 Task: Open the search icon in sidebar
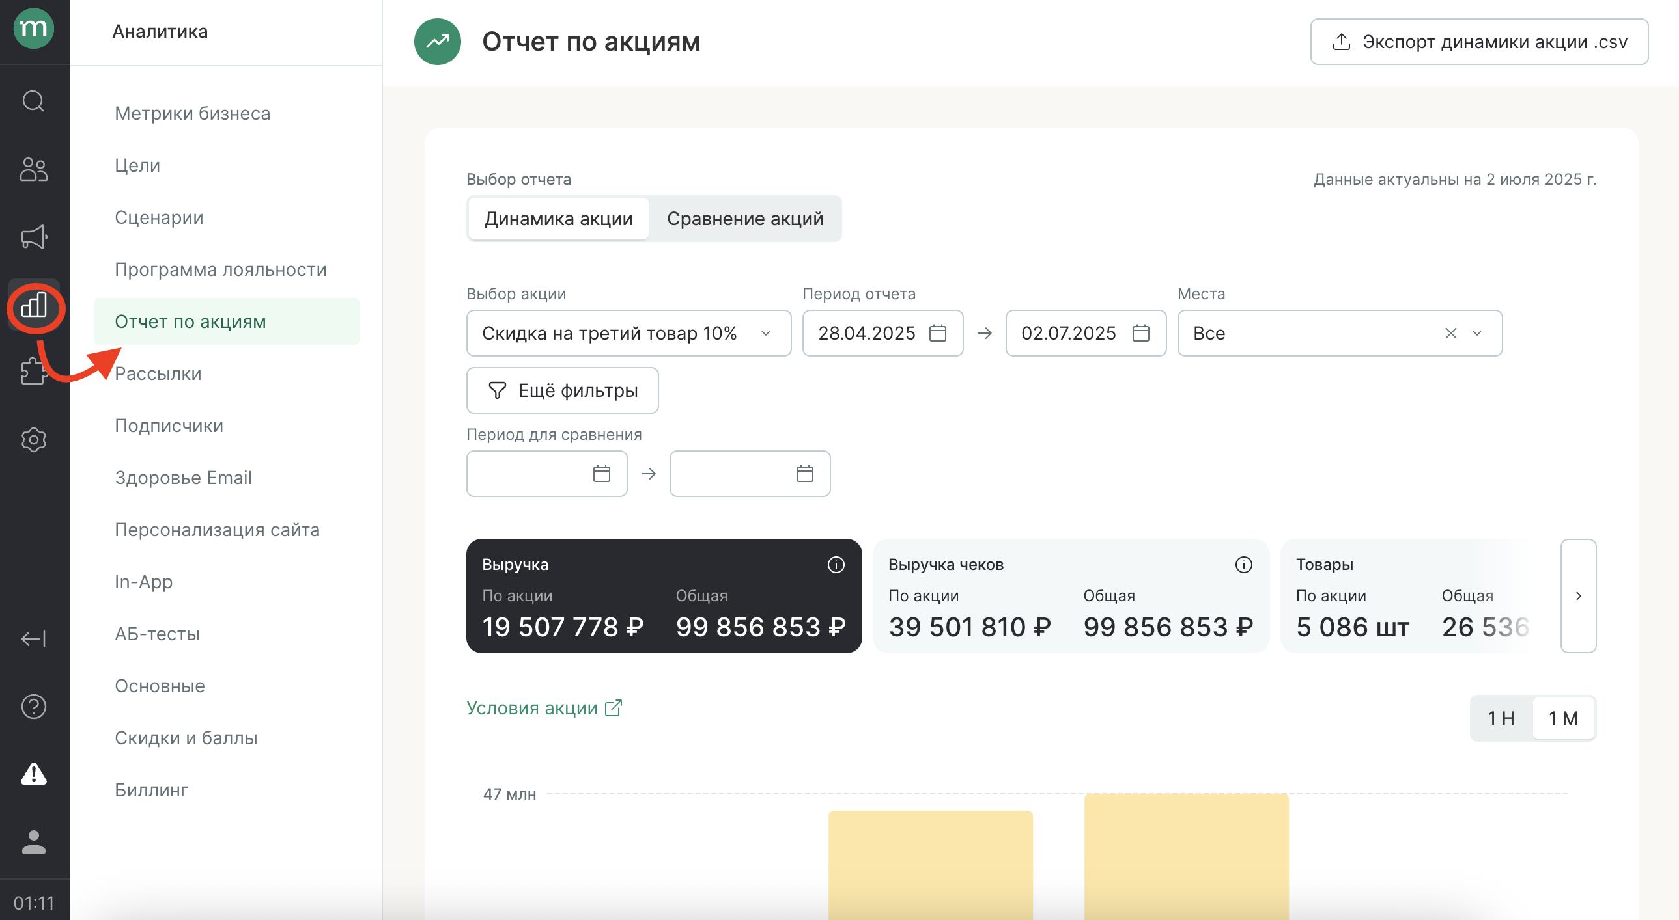34,101
